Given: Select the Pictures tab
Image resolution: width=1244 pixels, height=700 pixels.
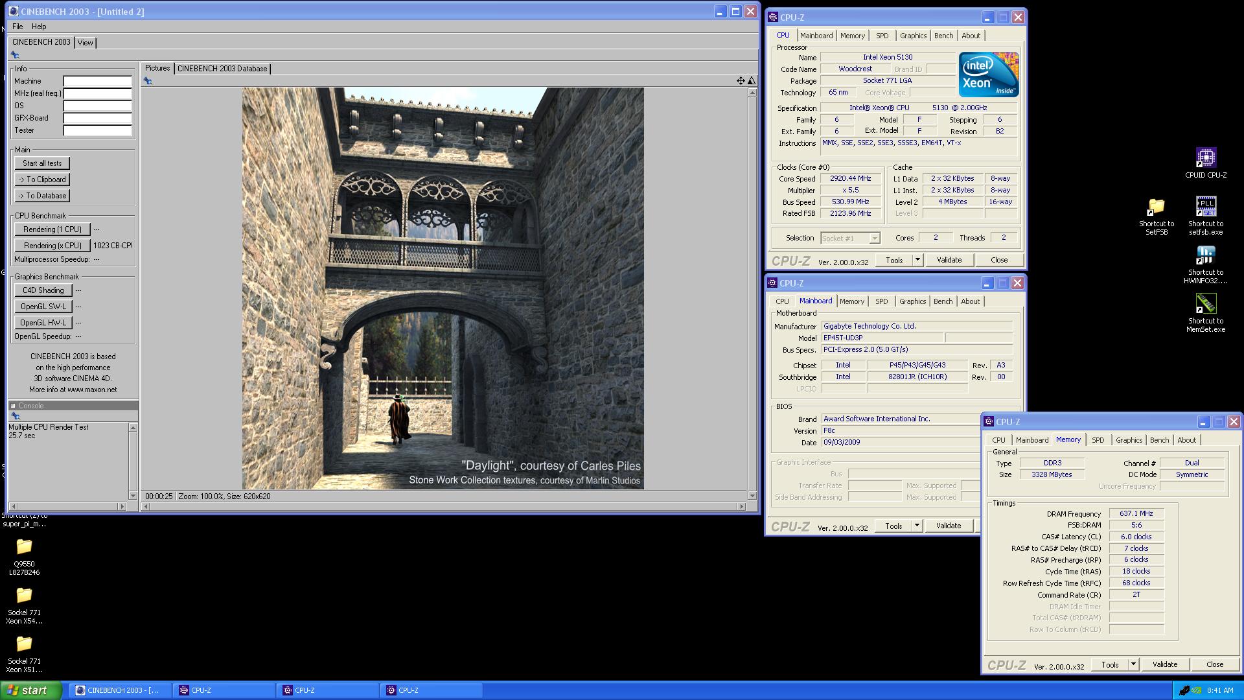Looking at the screenshot, I should (157, 68).
